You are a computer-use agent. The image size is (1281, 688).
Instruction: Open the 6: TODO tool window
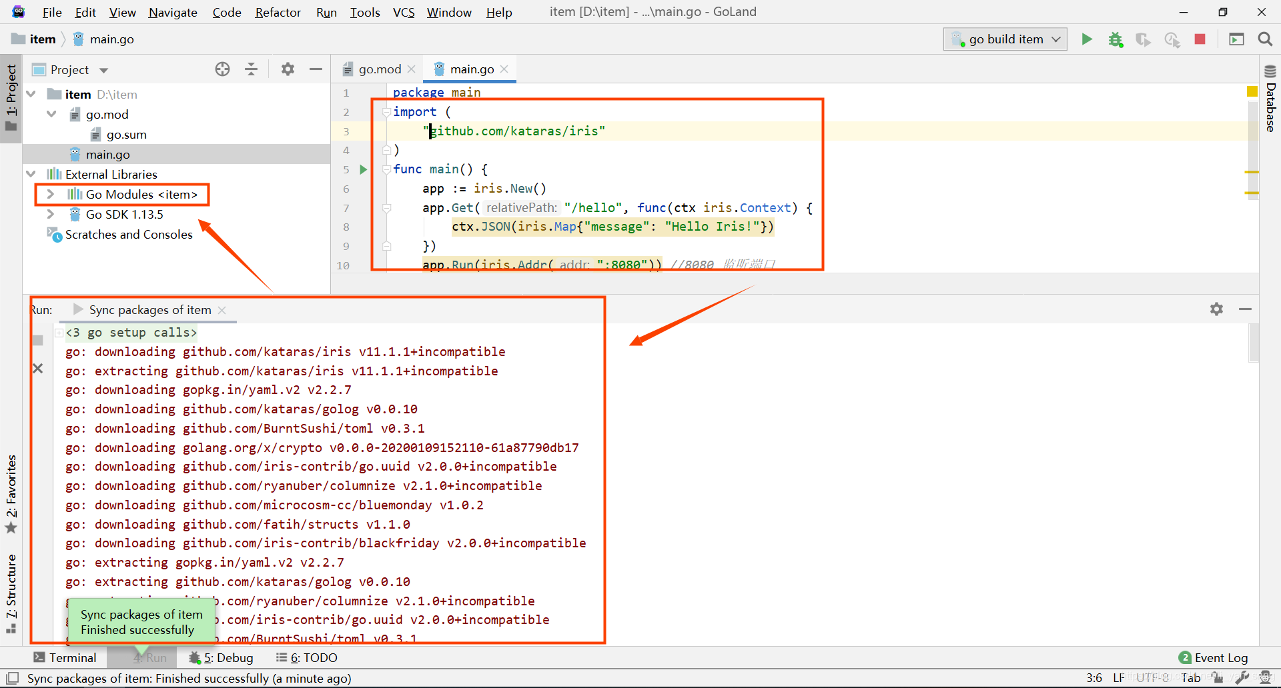pos(307,658)
